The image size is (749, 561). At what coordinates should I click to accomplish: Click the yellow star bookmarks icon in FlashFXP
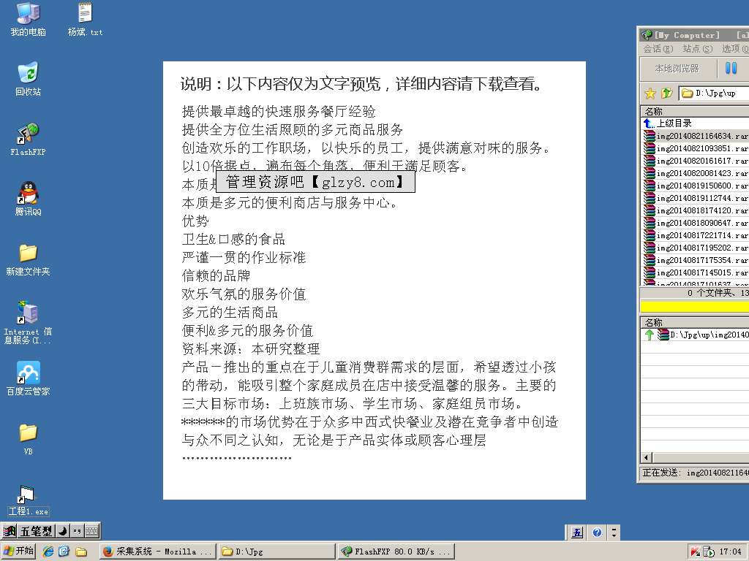tap(650, 93)
